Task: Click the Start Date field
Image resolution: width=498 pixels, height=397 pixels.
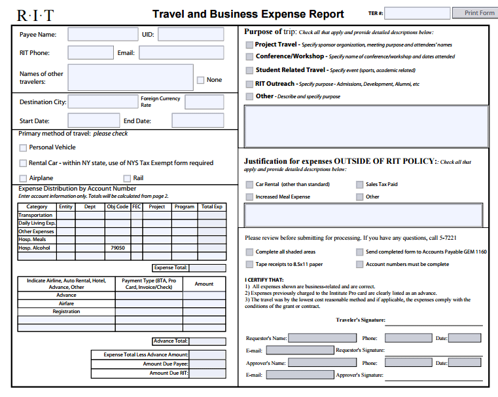Action: 94,121
